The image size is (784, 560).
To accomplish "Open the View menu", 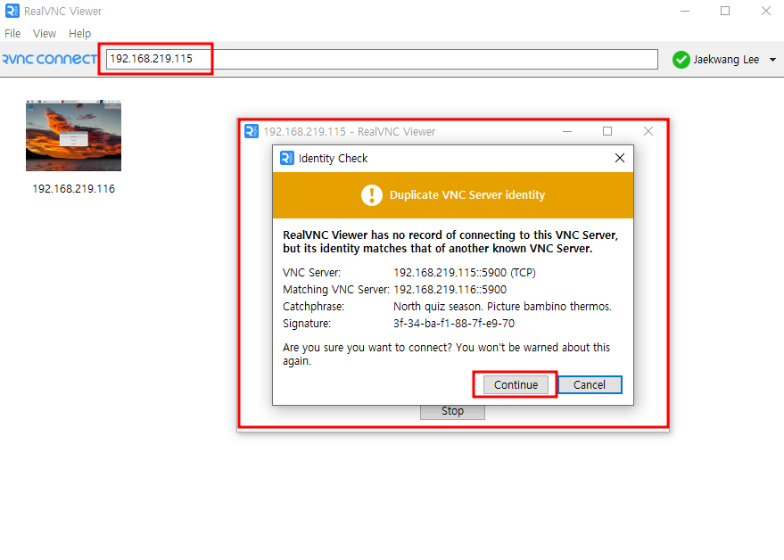I will pyautogui.click(x=45, y=34).
